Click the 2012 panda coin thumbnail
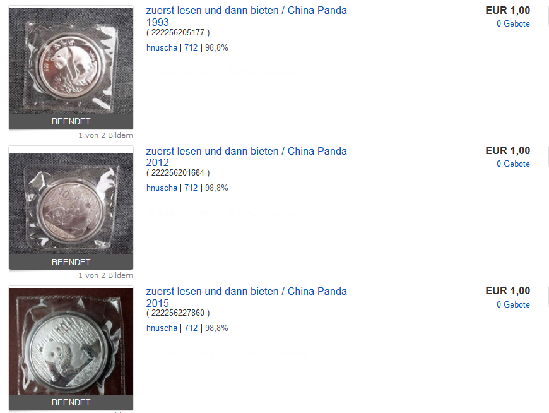Viewport: 549px width, 413px height. (x=71, y=203)
